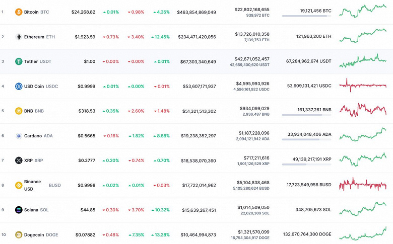Click the Ethereum diamond logo icon
393x244 pixels.
pos(19,37)
